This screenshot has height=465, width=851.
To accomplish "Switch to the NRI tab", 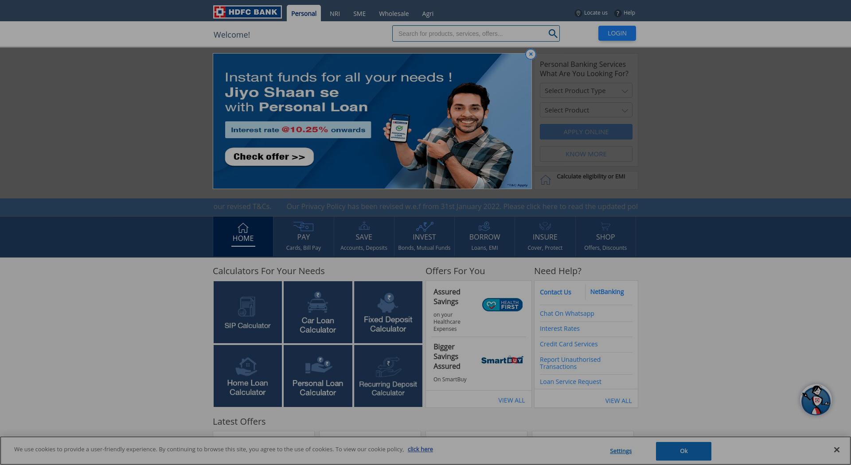I will point(335,14).
